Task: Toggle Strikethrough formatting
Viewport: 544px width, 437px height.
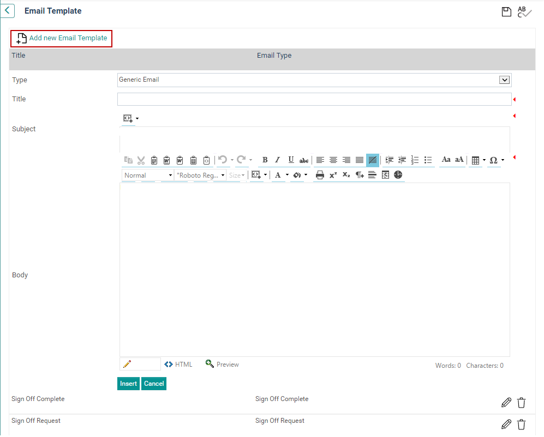Action: [304, 160]
